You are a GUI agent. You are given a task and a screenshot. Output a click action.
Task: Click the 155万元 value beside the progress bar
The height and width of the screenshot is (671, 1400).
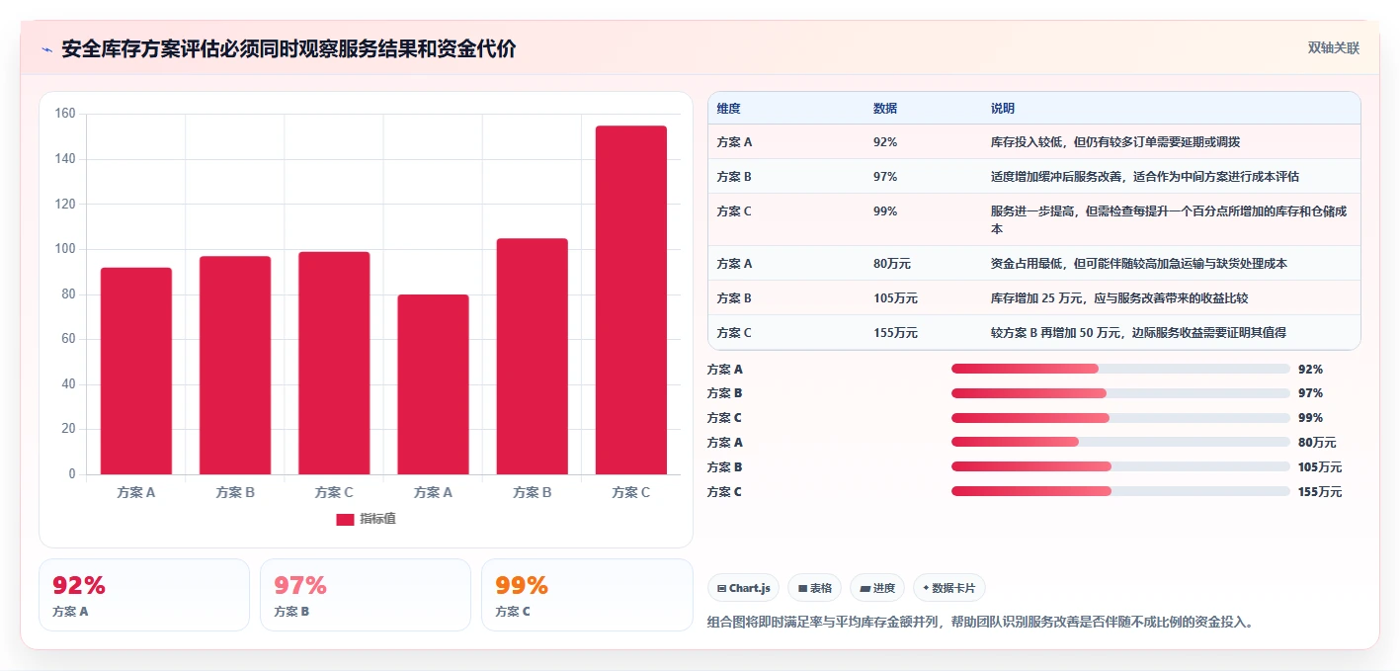click(1320, 492)
